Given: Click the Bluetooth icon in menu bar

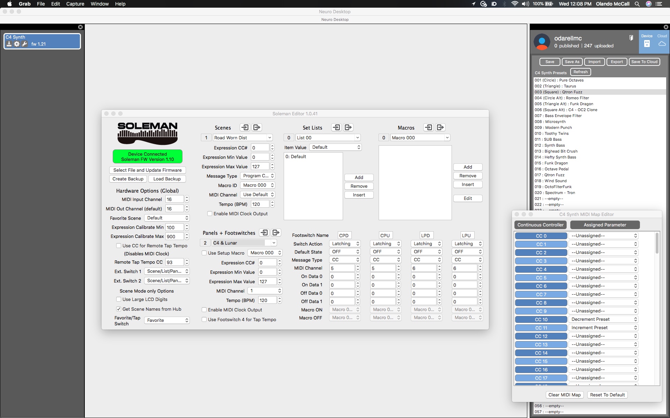Looking at the screenshot, I should pyautogui.click(x=504, y=4).
